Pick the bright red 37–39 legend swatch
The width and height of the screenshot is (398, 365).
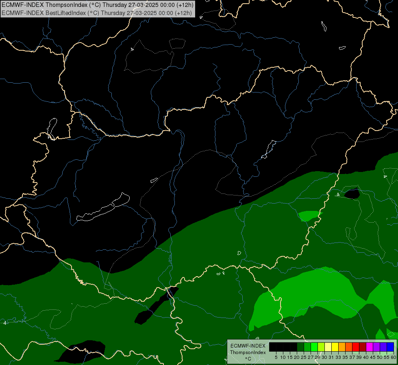pyautogui.click(x=356, y=347)
